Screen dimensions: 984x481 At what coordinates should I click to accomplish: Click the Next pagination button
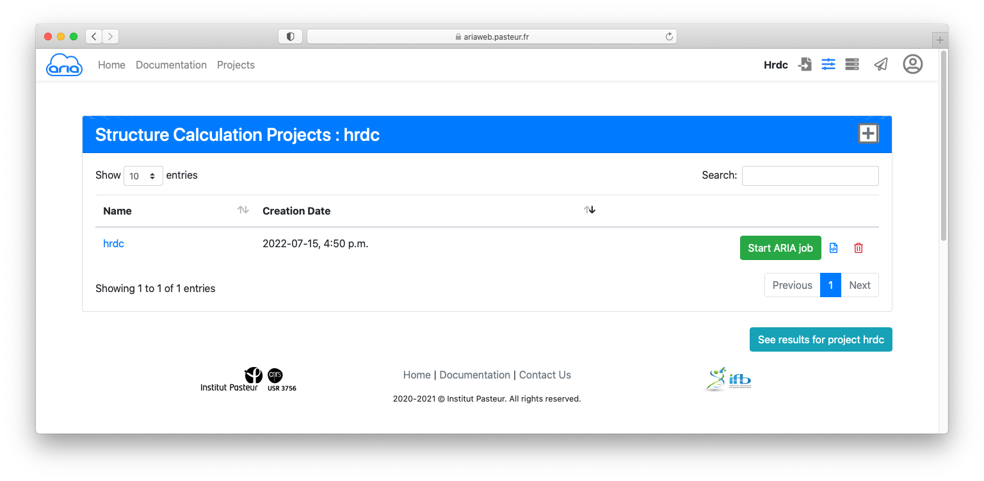859,285
